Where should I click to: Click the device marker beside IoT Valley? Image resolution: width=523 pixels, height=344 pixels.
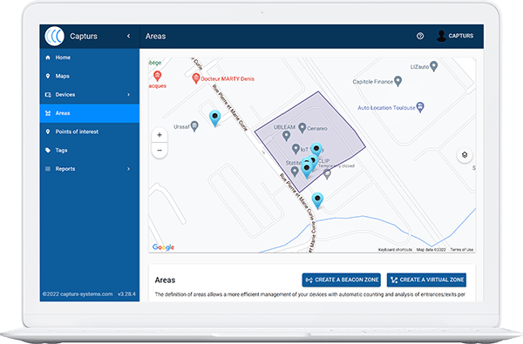click(316, 150)
